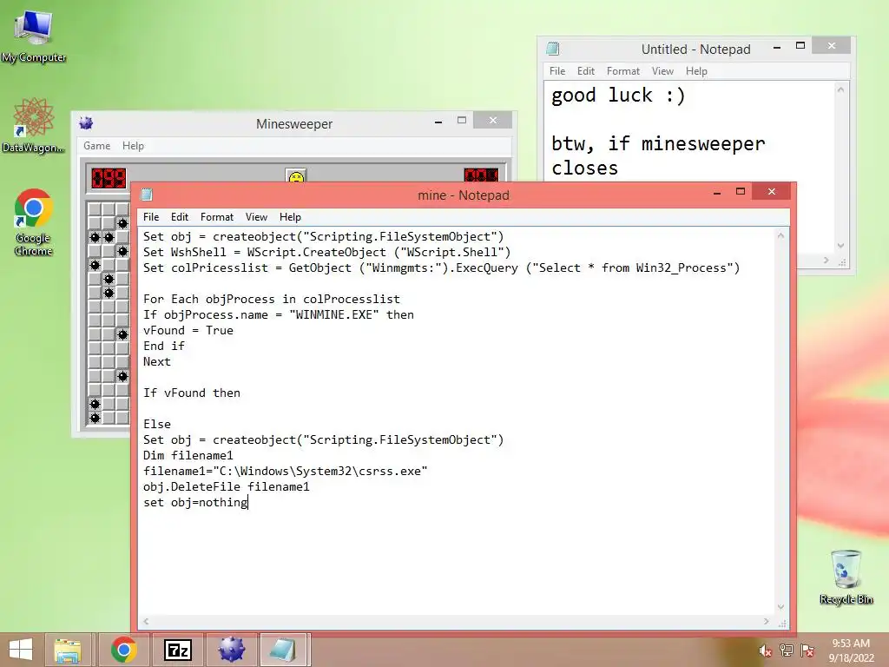Click 'good luck :)' text in Untitled - Notepad

coord(618,96)
